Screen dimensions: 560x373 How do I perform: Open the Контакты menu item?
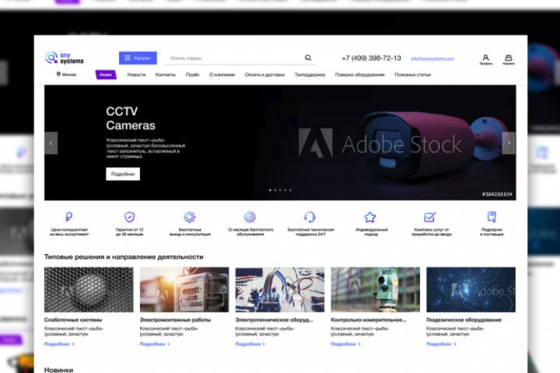click(x=166, y=75)
